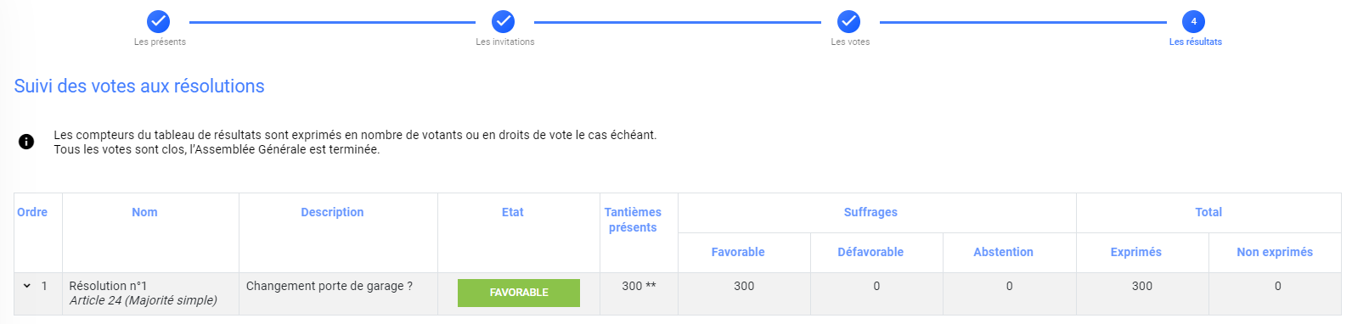Viewport: 1352px width, 324px height.
Task: Click the checkmark icon above Les votes
Action: click(848, 21)
